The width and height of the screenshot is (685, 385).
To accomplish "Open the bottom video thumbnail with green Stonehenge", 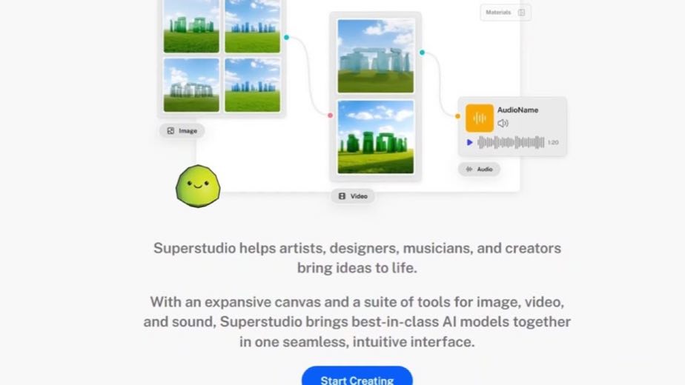I will click(376, 137).
